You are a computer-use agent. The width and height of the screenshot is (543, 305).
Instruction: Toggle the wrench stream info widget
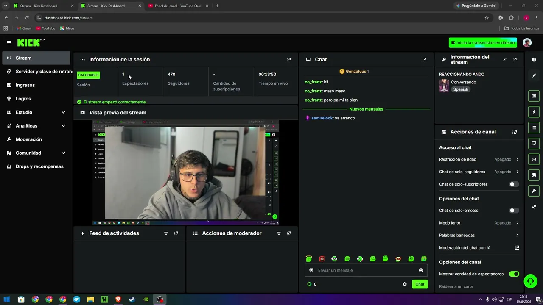tap(534, 191)
